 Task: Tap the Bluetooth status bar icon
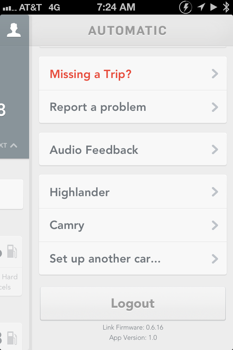pyautogui.click(x=226, y=7)
